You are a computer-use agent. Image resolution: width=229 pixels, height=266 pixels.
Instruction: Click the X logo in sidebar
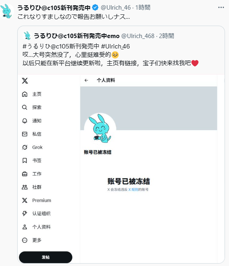point(25,81)
